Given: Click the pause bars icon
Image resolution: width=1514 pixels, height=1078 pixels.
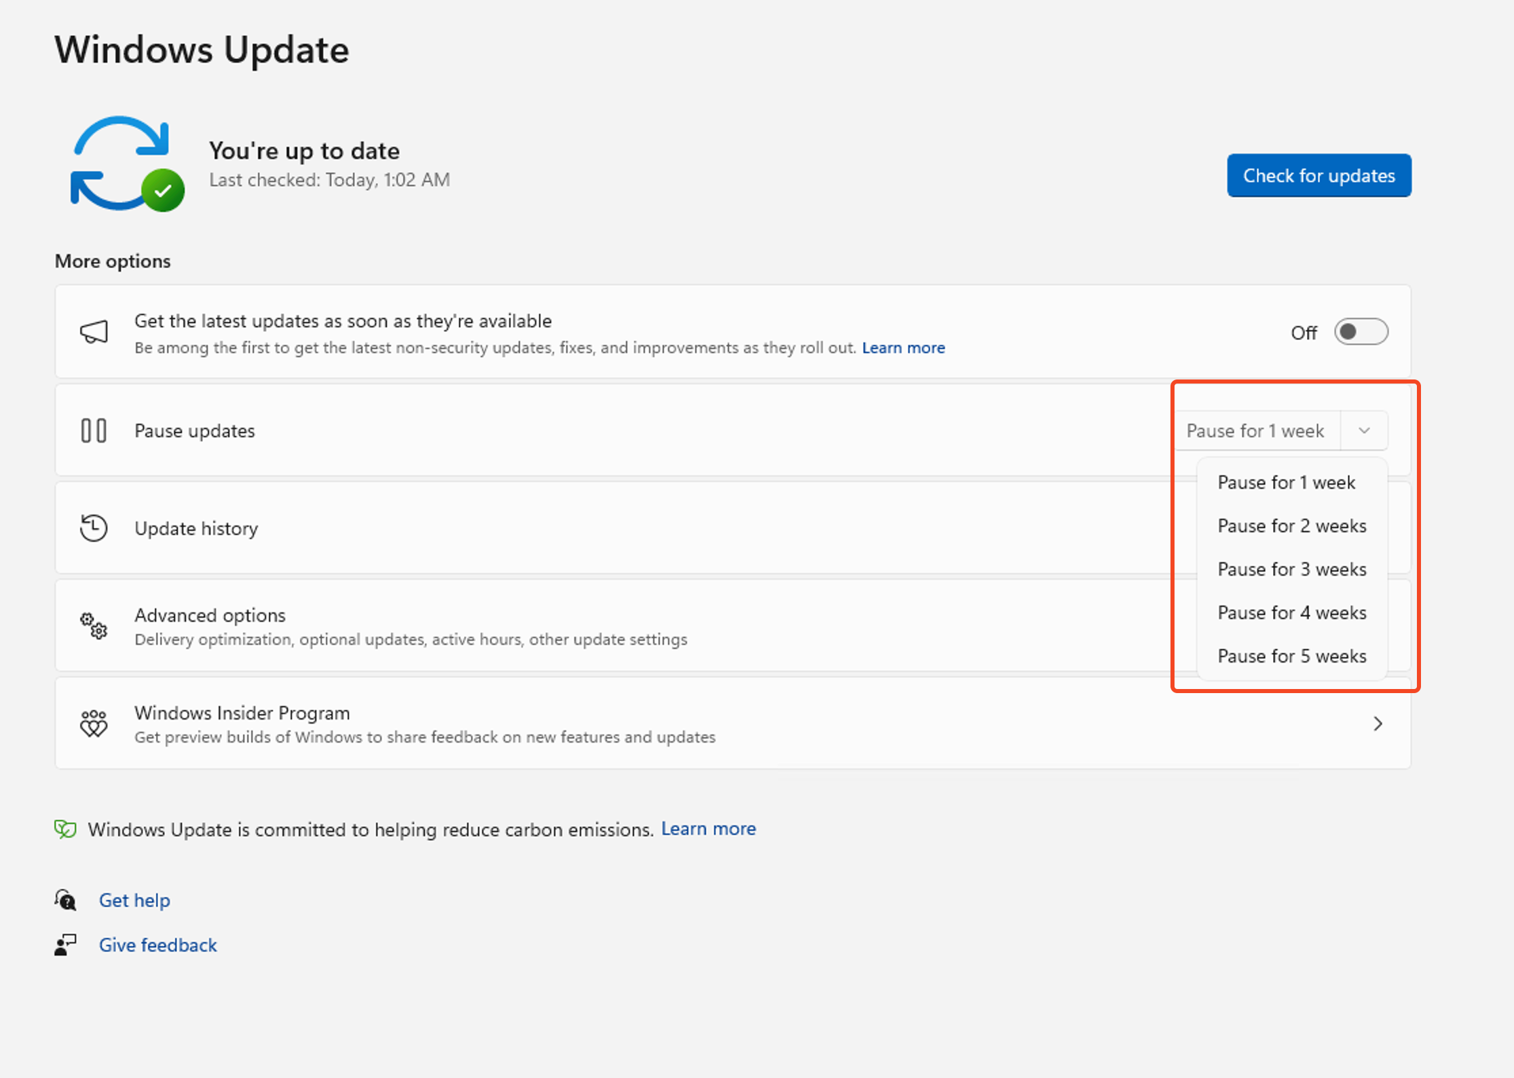Looking at the screenshot, I should (94, 430).
